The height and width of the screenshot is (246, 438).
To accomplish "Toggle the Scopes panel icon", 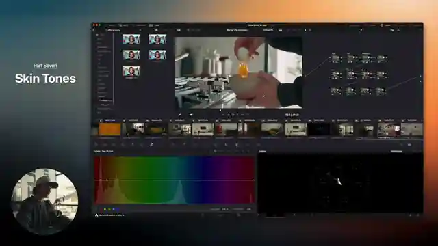I will pyautogui.click(x=409, y=144).
